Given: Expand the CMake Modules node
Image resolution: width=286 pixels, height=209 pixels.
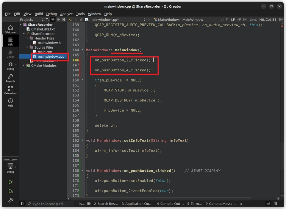Looking at the screenshot, I should (24, 65).
